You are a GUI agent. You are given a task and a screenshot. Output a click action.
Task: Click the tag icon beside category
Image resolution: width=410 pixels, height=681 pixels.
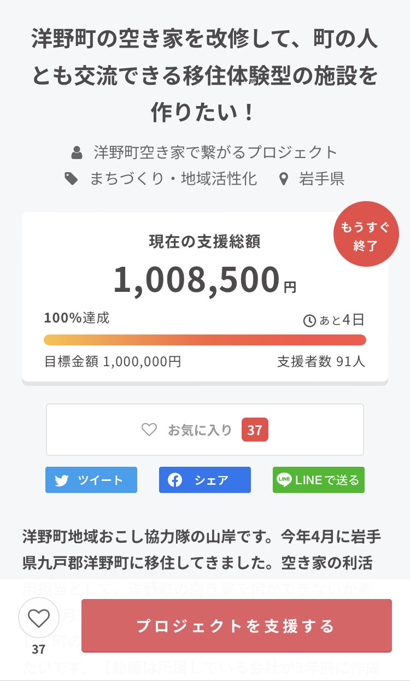click(x=72, y=179)
